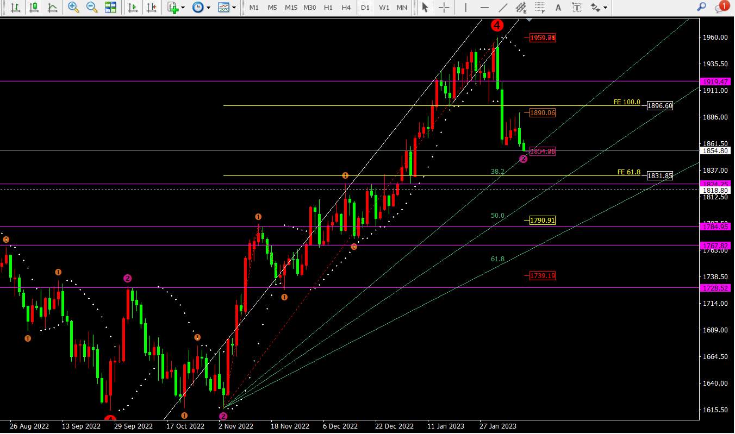Select the horizontal line drawing tool
Screen dimensions: 735x434
pos(484,8)
